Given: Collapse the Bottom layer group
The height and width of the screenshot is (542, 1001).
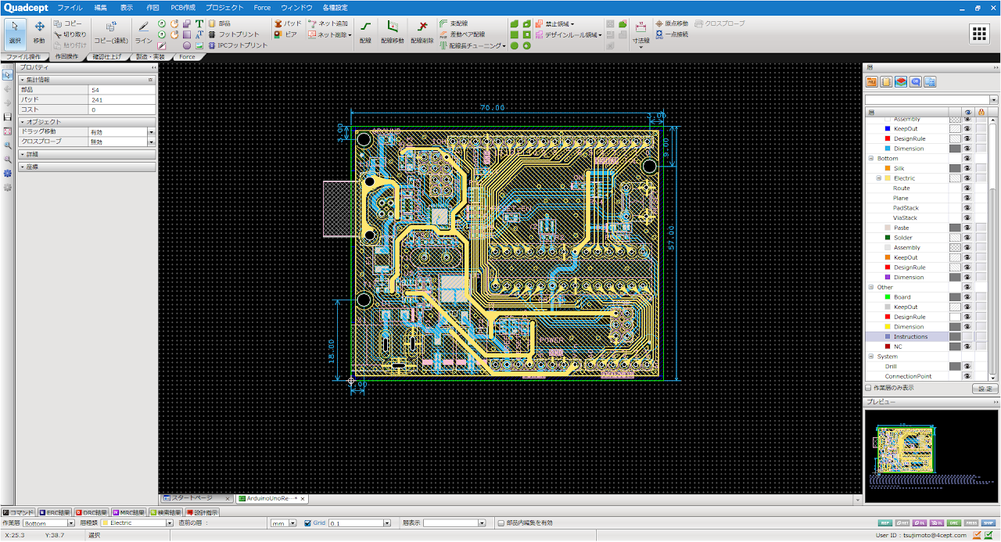Looking at the screenshot, I should pyautogui.click(x=870, y=159).
